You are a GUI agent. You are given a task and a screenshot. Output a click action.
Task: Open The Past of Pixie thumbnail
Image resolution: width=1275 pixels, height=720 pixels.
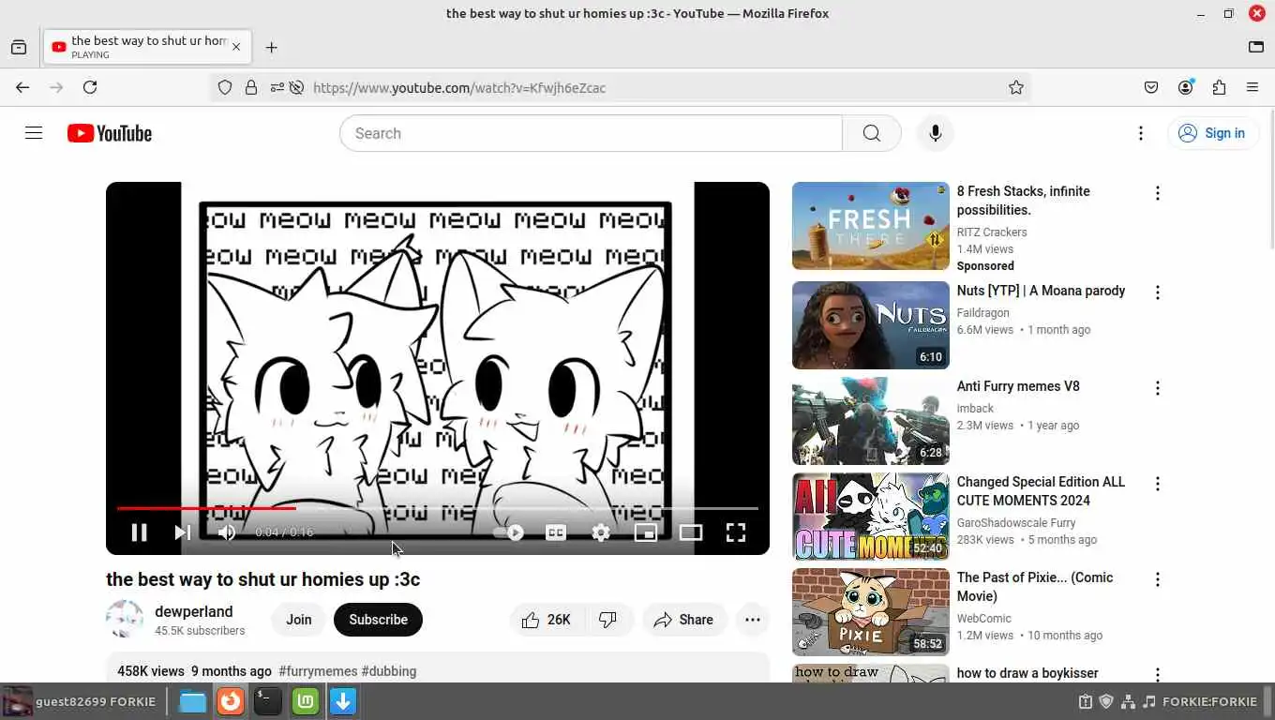point(871,612)
